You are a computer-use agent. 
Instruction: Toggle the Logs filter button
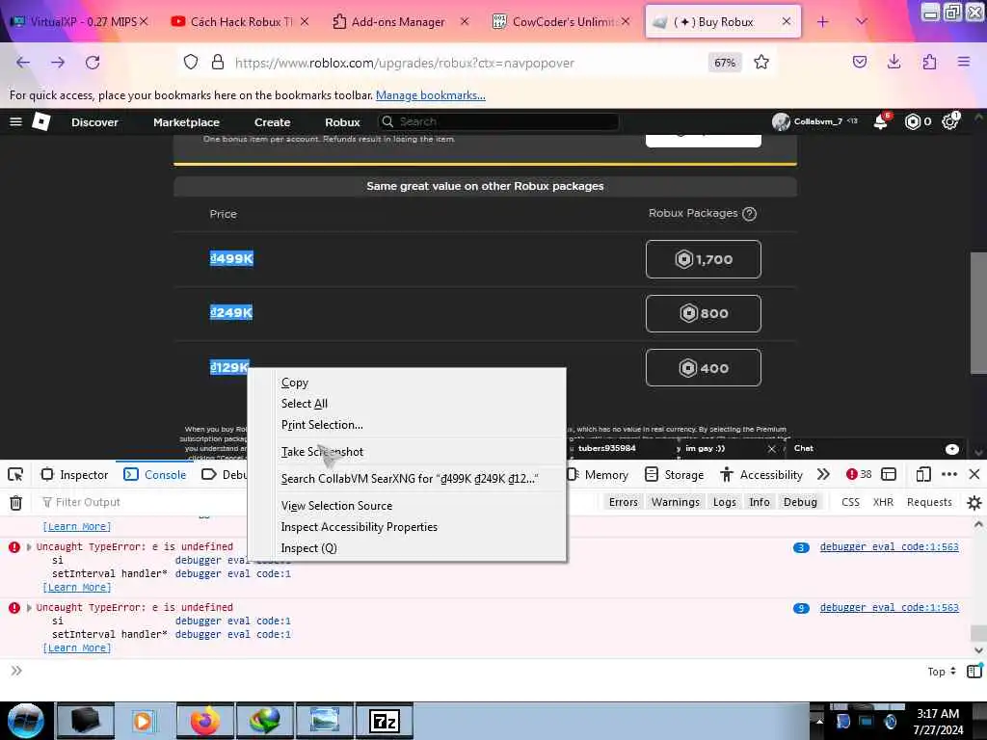(725, 502)
